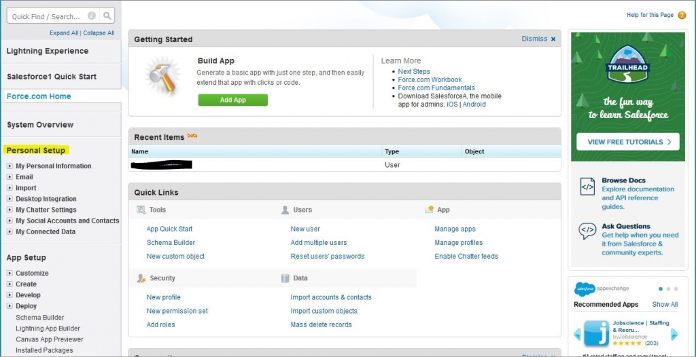Open Next Steps link
The width and height of the screenshot is (696, 357).
click(x=414, y=71)
